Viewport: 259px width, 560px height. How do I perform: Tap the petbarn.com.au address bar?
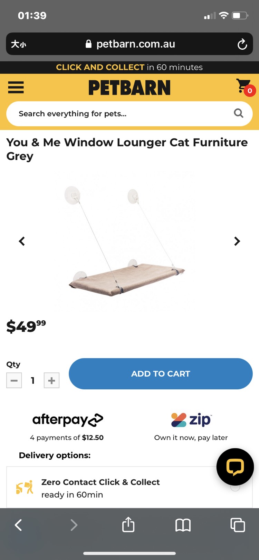point(129,44)
